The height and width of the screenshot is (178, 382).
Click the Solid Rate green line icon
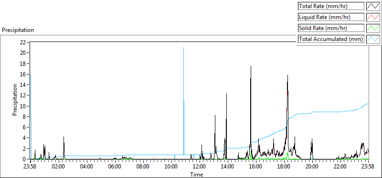pos(373,28)
